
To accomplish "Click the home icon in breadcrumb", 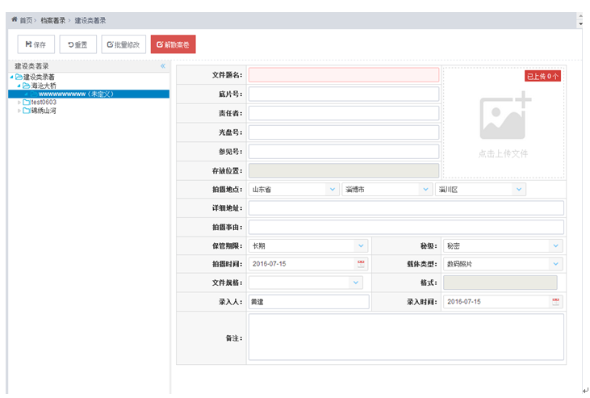I will (x=15, y=19).
